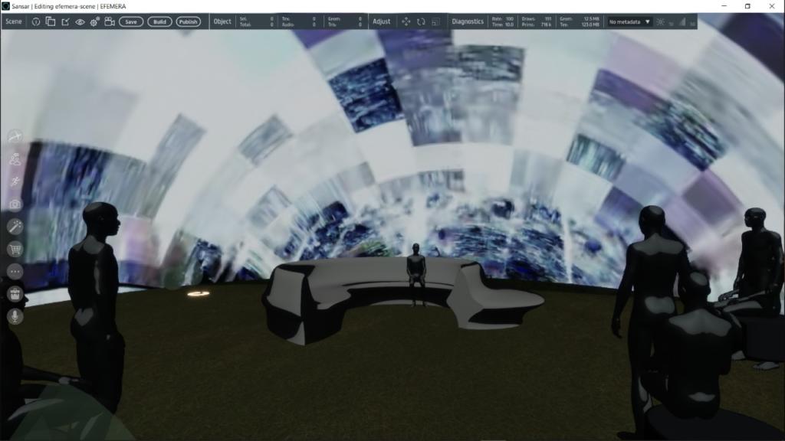This screenshot has width=785, height=441.
Task: Expand the more options ellipsis icon
Action: click(x=15, y=271)
